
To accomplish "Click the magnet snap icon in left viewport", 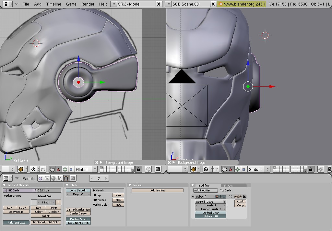I will (x=148, y=169).
